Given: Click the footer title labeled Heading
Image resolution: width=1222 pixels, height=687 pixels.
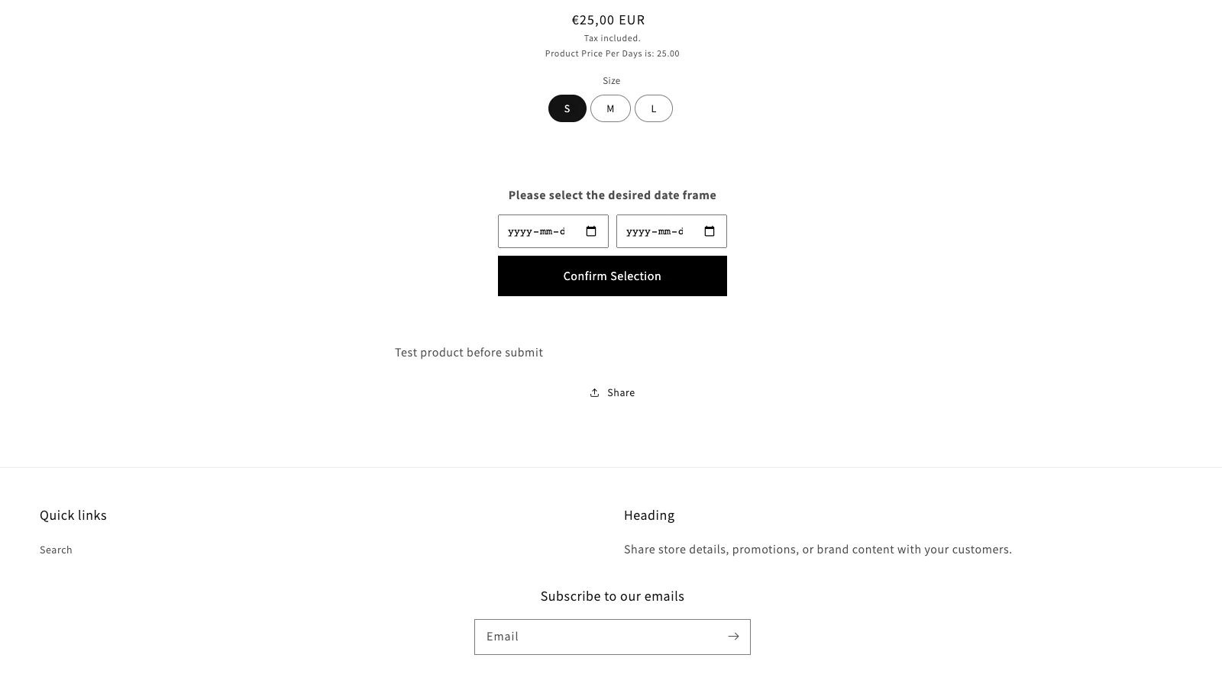Looking at the screenshot, I should point(649,515).
